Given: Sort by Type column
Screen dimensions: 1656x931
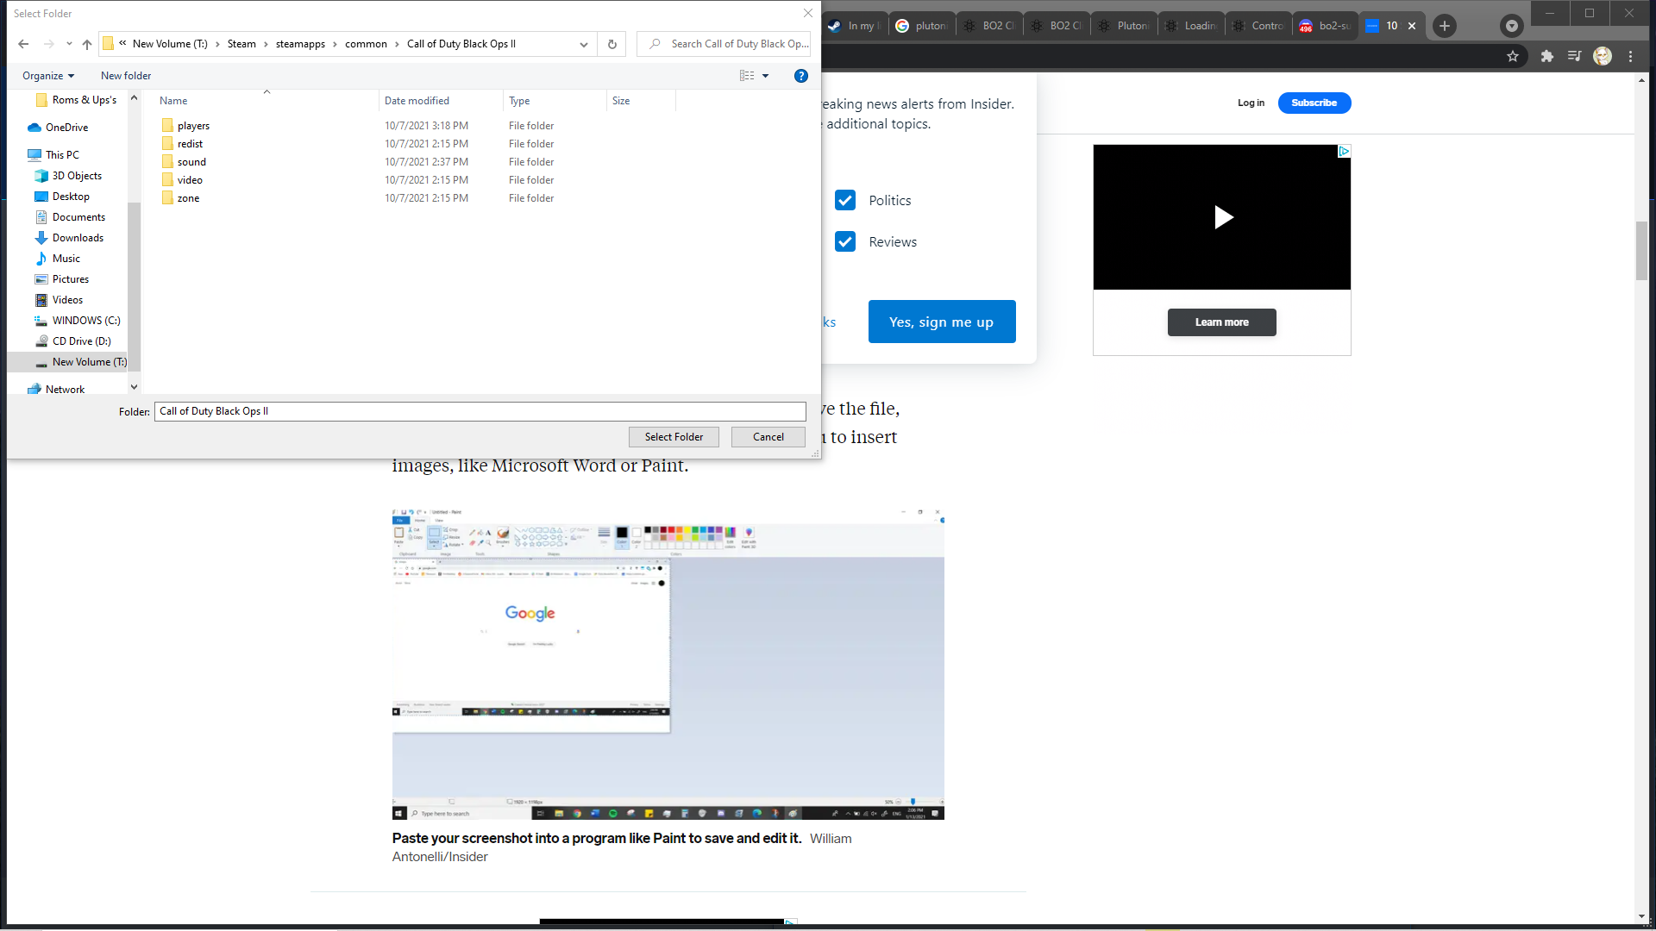Looking at the screenshot, I should [519, 101].
